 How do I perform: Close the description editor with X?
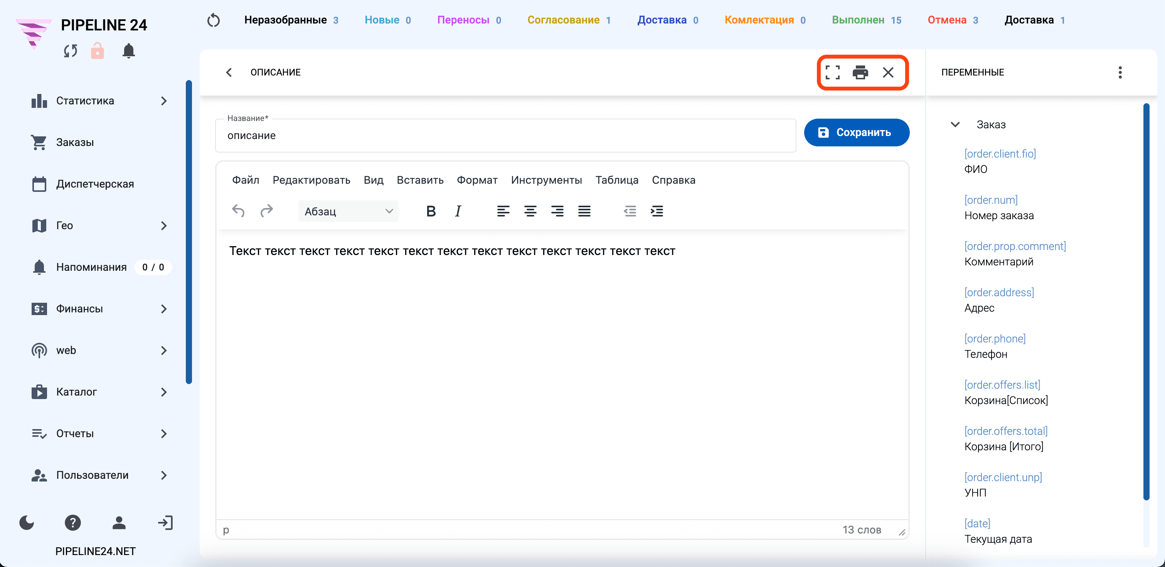888,72
